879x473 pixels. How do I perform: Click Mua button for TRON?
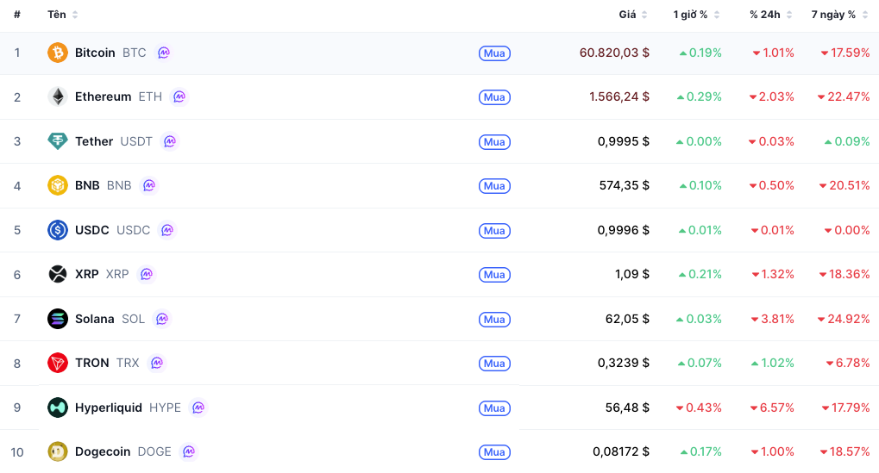[494, 364]
